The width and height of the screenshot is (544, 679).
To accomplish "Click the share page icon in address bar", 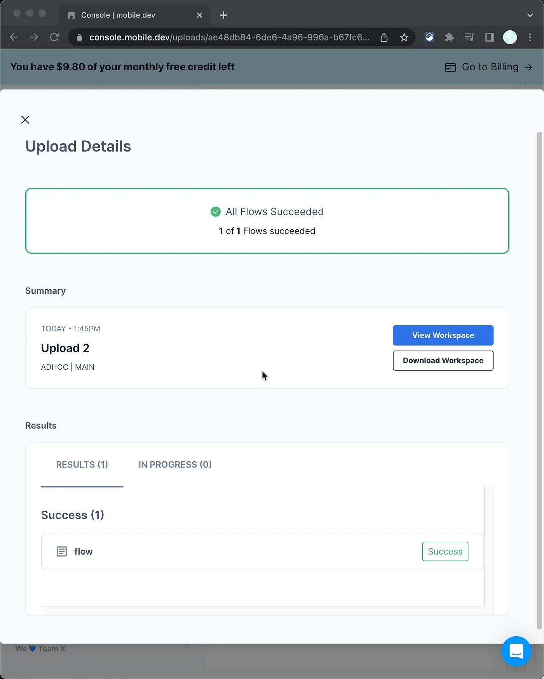I will (x=384, y=37).
